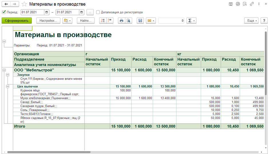Open calendar for end date 31.07.2021
Screen dimensions: 270x154
[82, 12]
